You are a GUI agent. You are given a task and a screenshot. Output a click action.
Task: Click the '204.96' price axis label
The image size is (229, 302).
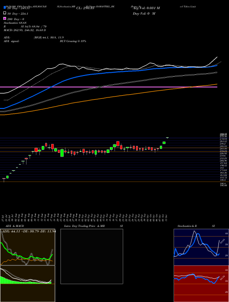click(224, 161)
